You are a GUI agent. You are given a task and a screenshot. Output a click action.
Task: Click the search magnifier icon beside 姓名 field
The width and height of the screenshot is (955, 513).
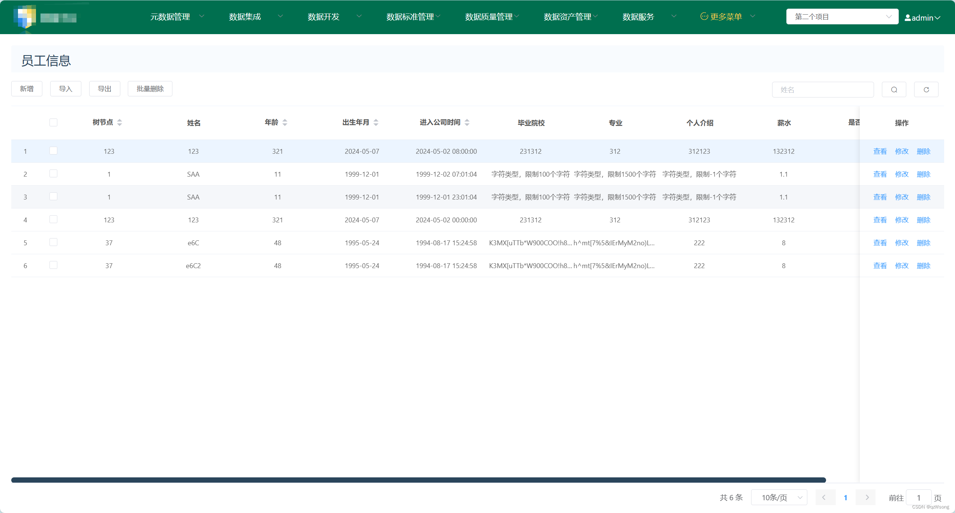point(894,89)
